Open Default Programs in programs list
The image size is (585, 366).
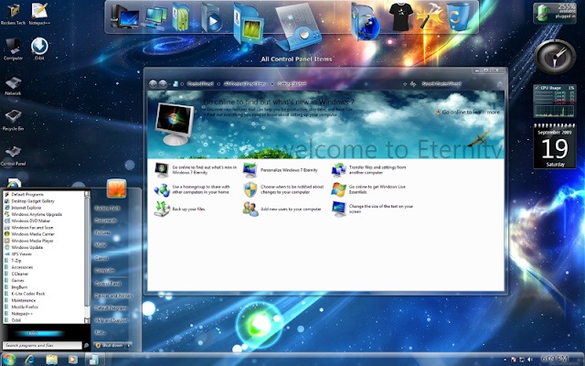coord(25,194)
